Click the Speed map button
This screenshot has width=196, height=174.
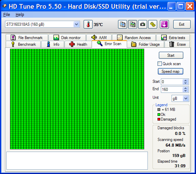(x=171, y=71)
